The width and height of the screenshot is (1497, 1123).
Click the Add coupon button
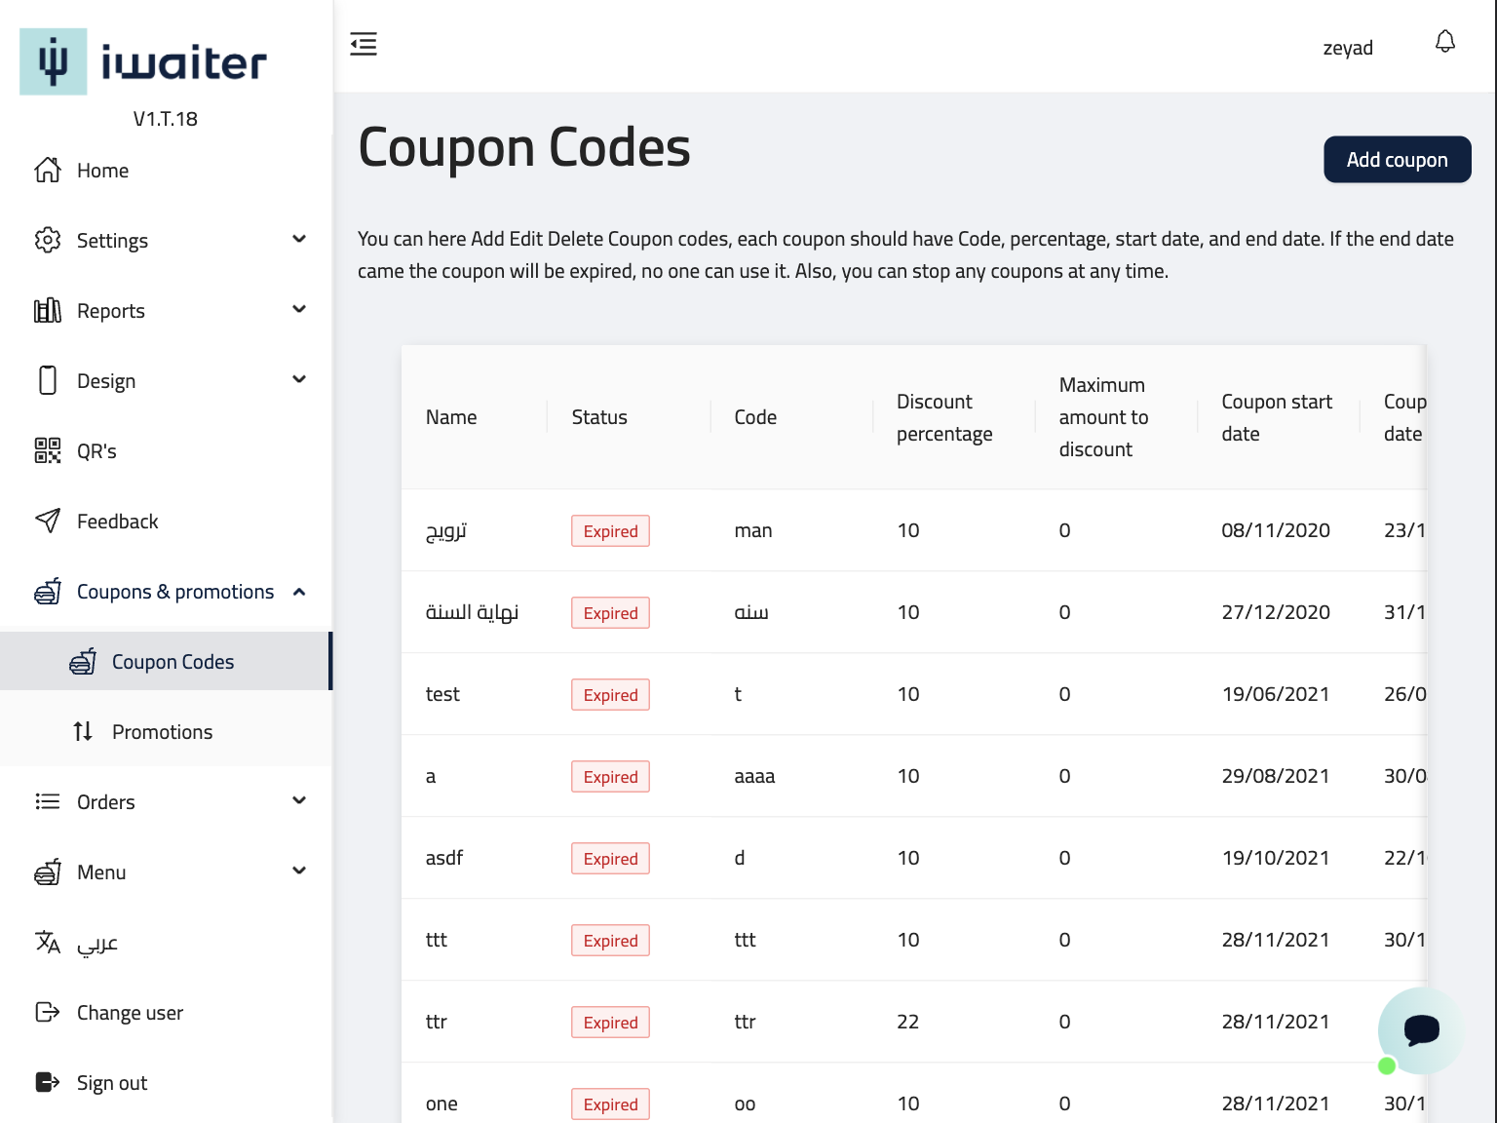(x=1397, y=160)
